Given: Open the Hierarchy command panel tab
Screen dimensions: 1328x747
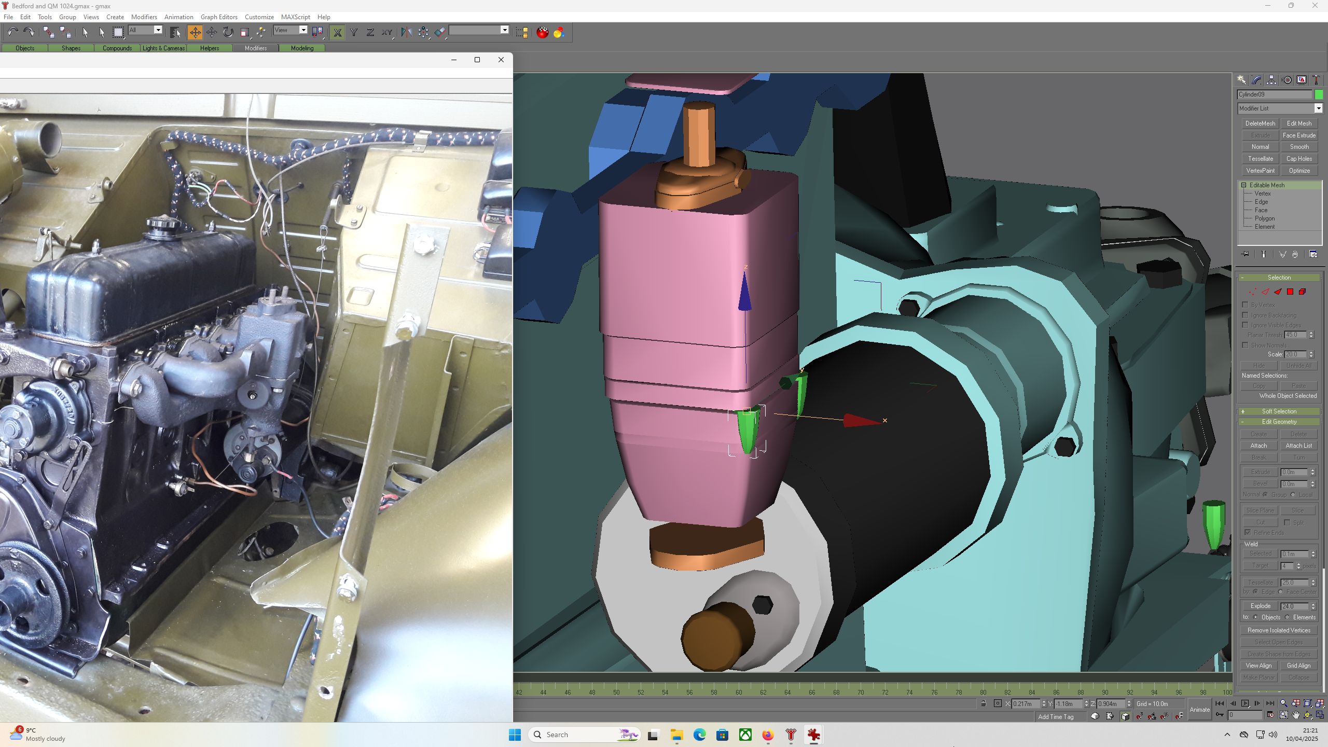Looking at the screenshot, I should 1271,80.
